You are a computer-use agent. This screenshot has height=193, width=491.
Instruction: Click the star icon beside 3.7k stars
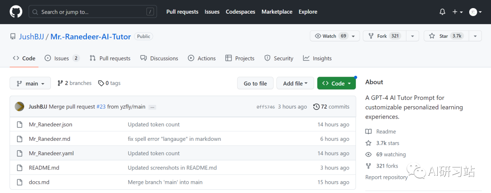coord(369,143)
